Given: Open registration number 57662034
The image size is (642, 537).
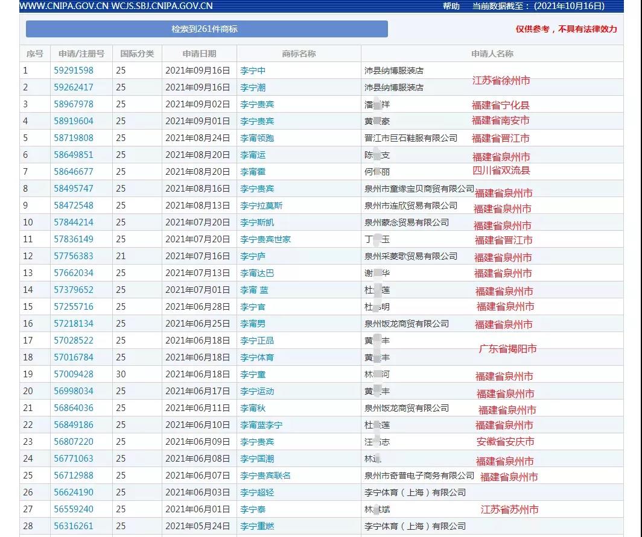Looking at the screenshot, I should [x=74, y=273].
